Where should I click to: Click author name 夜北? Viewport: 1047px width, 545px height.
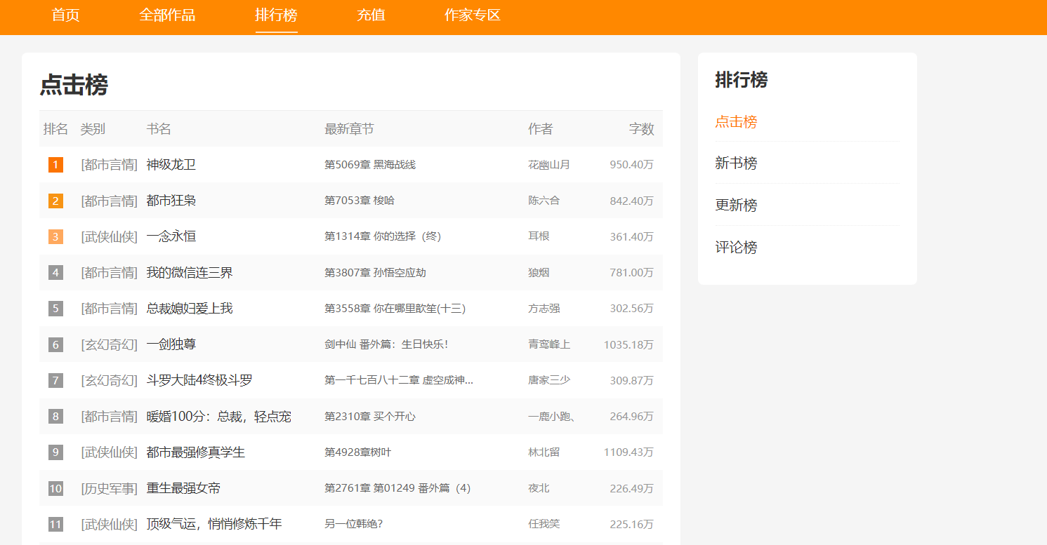(539, 488)
